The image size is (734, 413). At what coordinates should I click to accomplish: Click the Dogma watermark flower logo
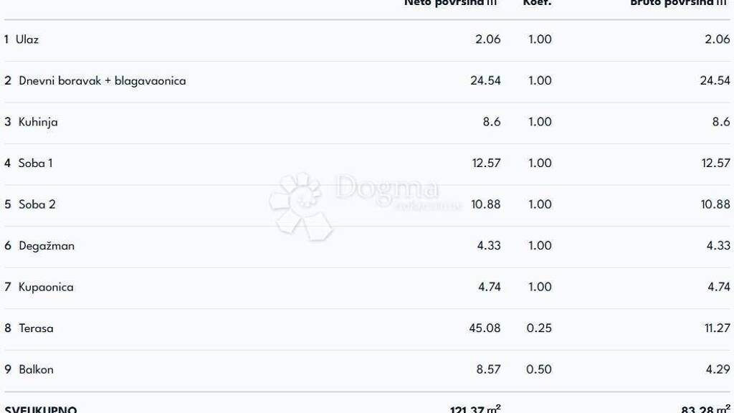pos(301,204)
